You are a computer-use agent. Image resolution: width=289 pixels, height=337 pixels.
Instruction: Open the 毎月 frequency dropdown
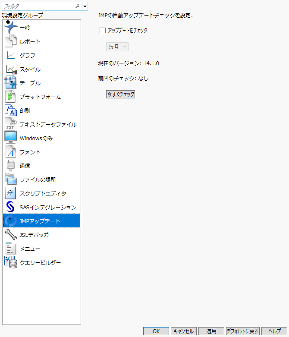click(x=117, y=47)
